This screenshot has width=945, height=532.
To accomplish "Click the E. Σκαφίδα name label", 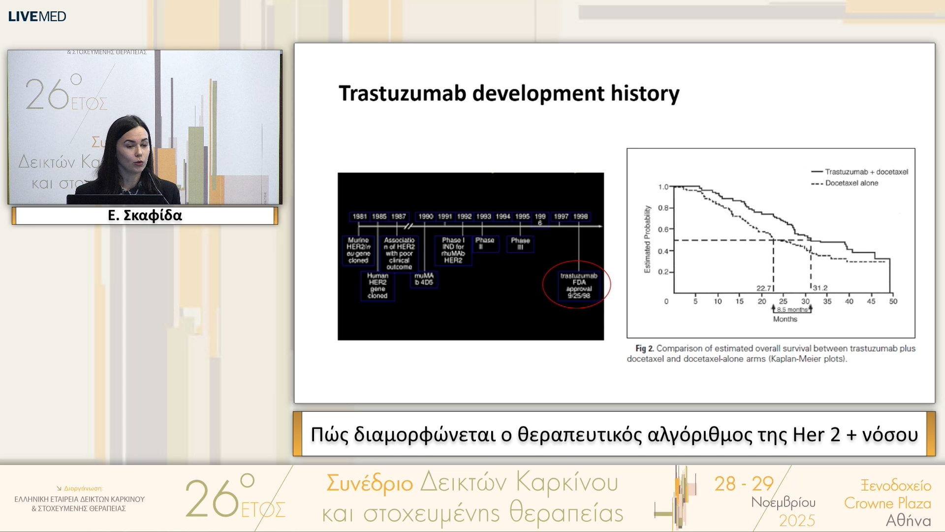I will [x=145, y=216].
